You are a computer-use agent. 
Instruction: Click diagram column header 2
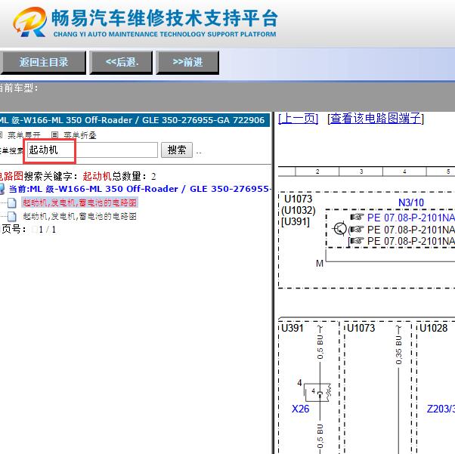pyautogui.click(x=317, y=171)
